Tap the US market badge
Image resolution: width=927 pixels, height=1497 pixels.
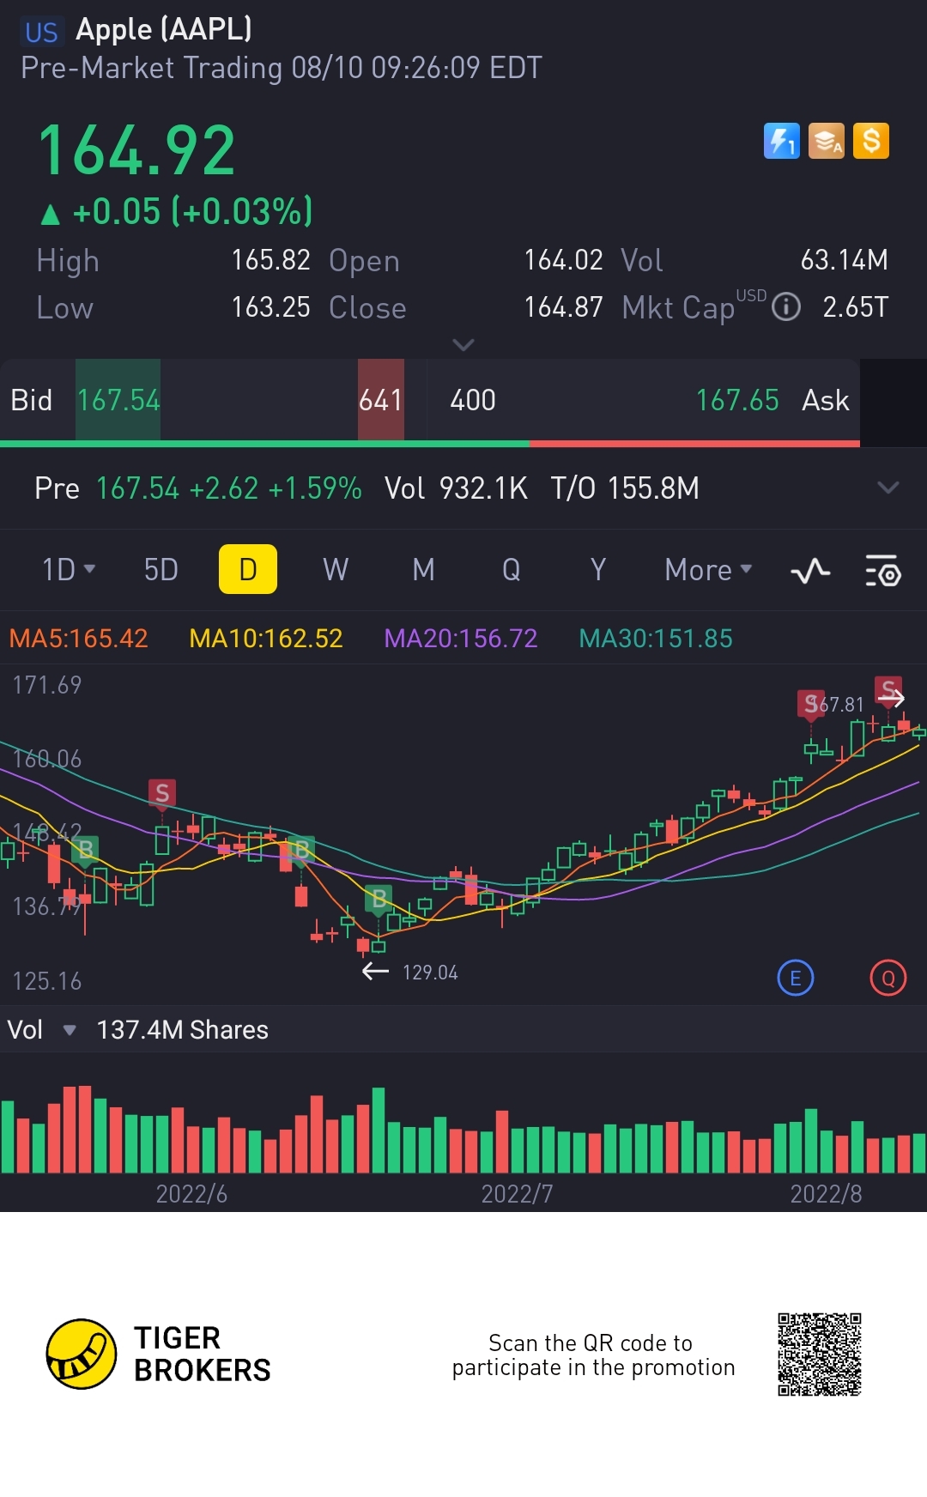(41, 33)
